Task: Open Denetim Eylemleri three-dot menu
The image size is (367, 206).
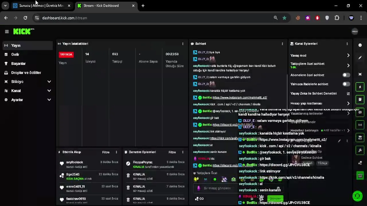Action: 183,152
